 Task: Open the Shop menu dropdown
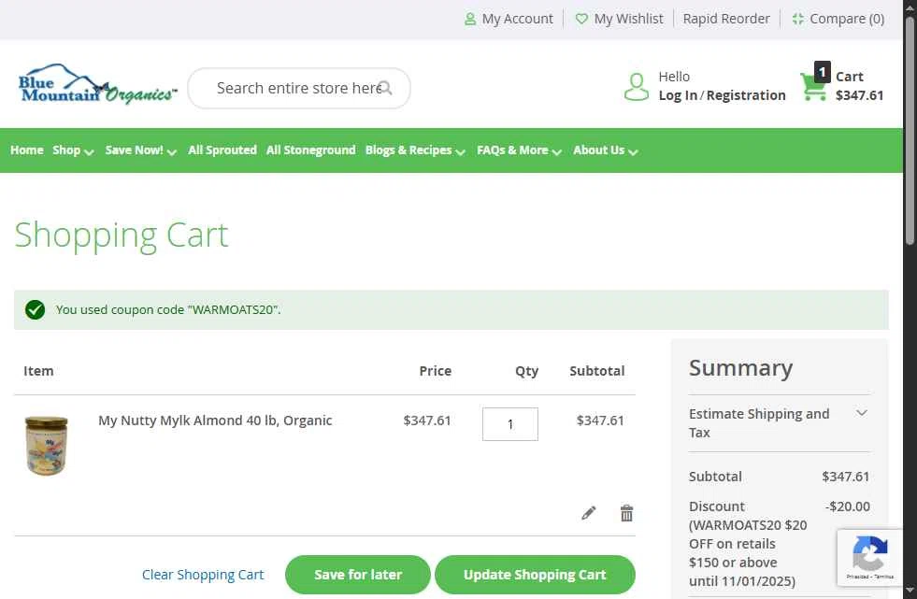tap(73, 150)
